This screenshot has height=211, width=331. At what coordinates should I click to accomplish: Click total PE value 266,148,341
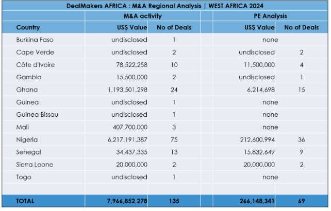coord(255,201)
